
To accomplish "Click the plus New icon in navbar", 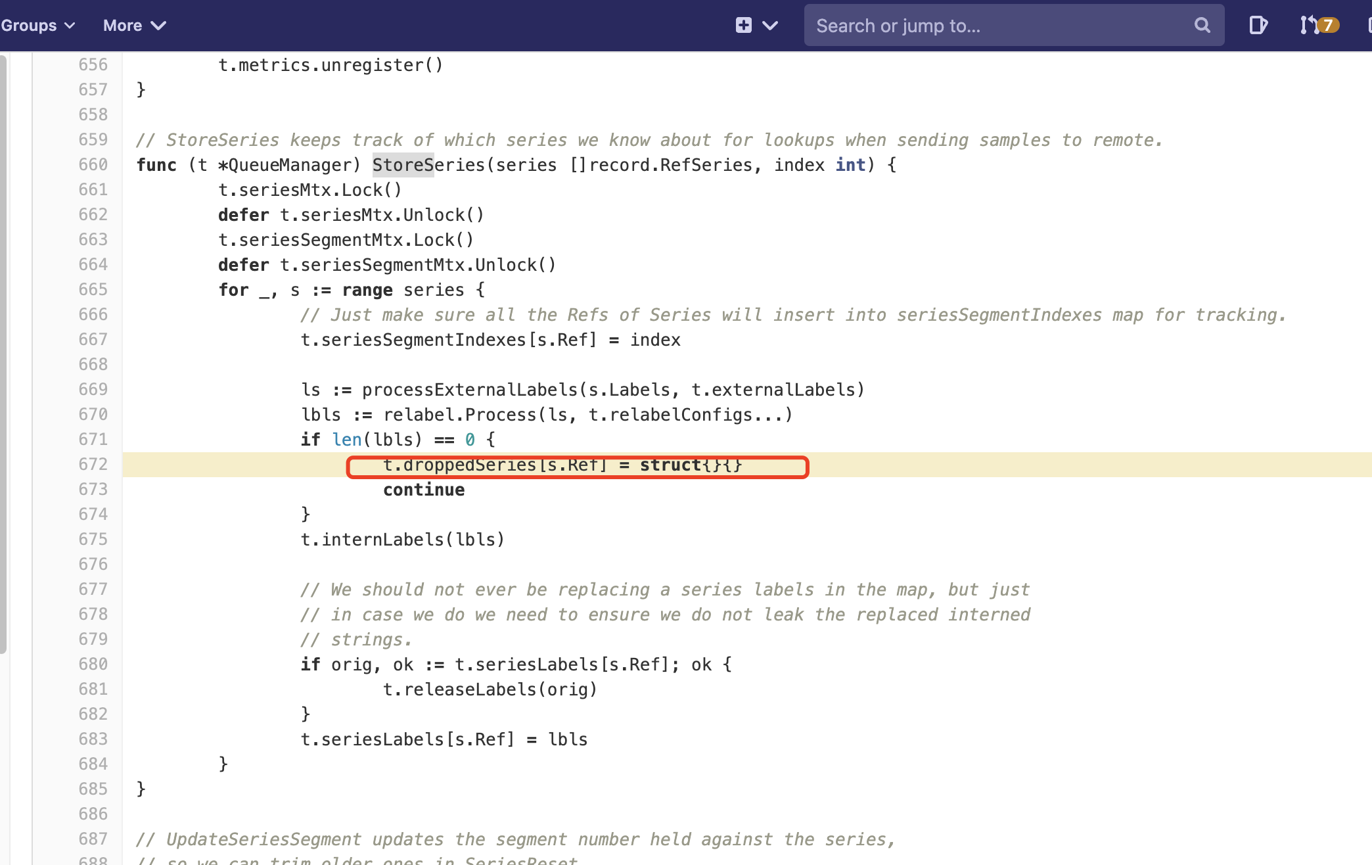I will tap(743, 26).
